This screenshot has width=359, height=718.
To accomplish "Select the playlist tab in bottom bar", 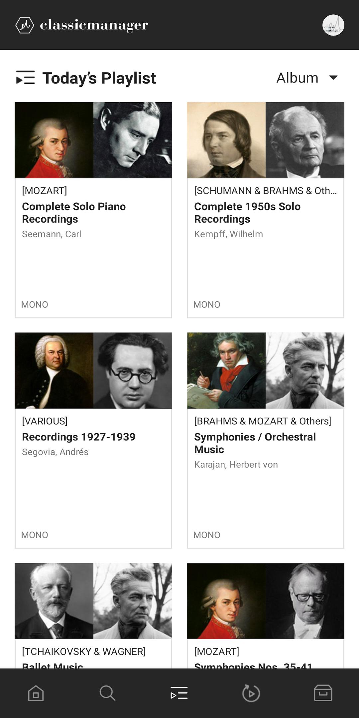I will [x=179, y=693].
